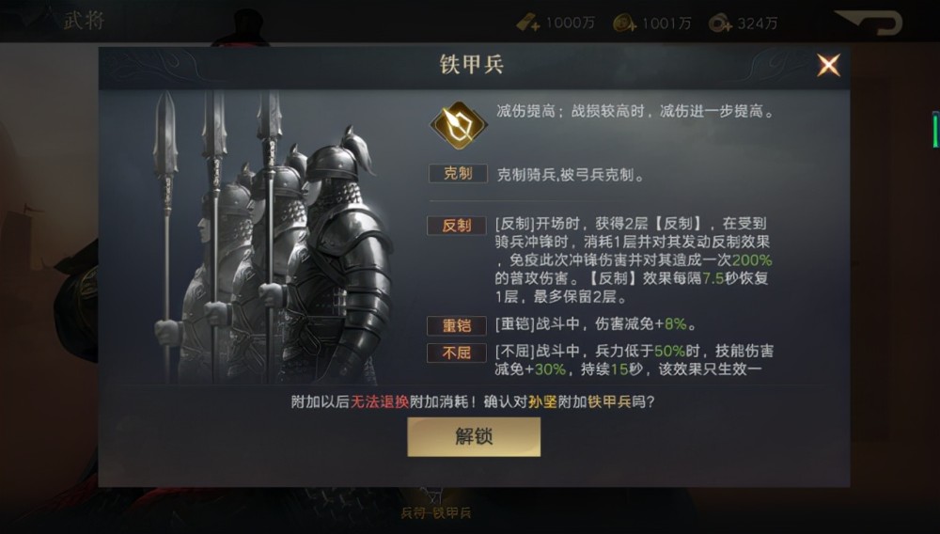The width and height of the screenshot is (940, 534).
Task: Add copper coins via 1001万 icon
Action: click(x=625, y=24)
